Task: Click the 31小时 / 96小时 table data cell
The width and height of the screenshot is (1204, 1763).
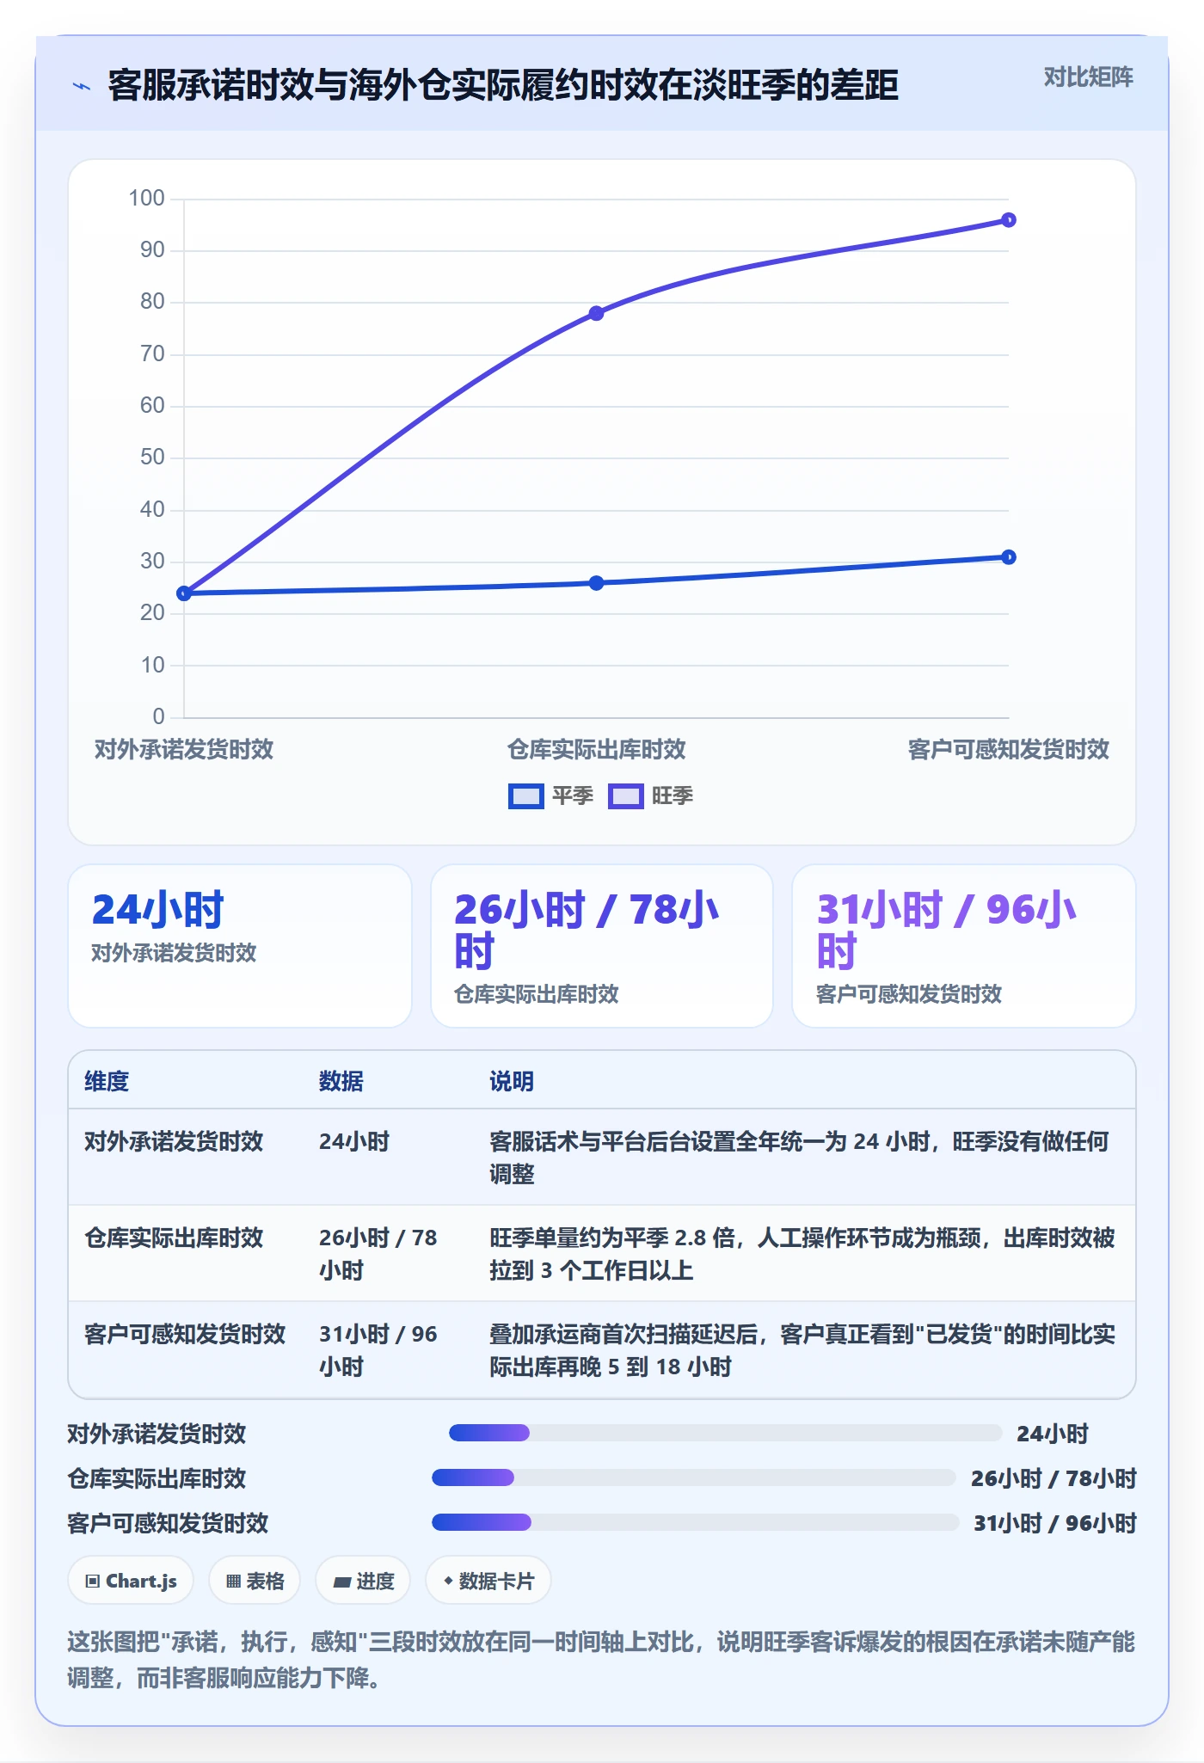Action: (x=378, y=1350)
